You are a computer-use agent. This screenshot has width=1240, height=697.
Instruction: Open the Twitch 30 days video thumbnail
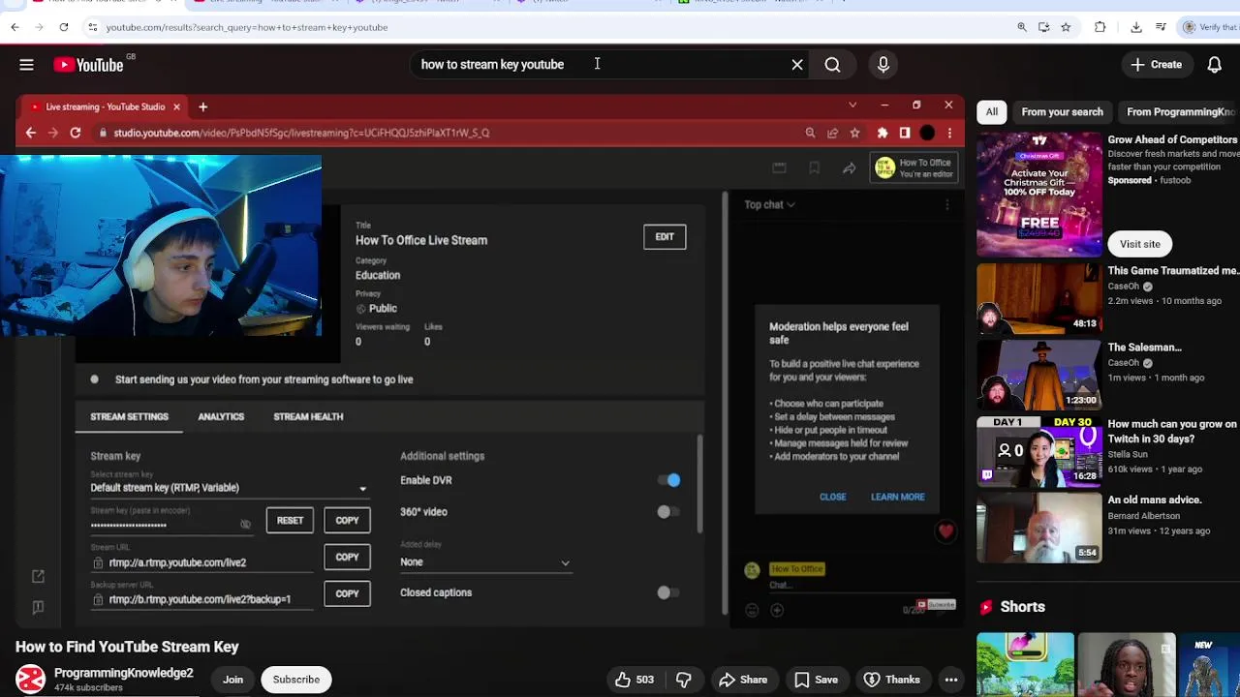point(1038,451)
